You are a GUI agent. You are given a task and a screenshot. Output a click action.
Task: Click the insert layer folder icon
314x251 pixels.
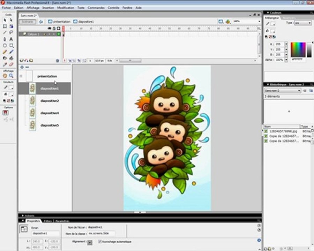coord(31,60)
